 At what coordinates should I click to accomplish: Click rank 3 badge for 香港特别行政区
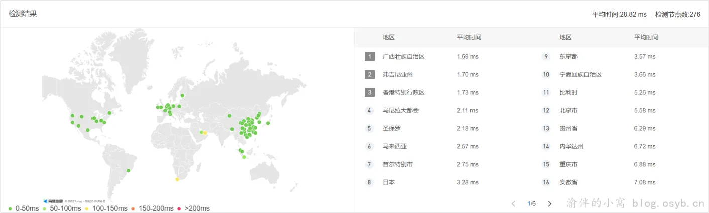click(x=370, y=93)
